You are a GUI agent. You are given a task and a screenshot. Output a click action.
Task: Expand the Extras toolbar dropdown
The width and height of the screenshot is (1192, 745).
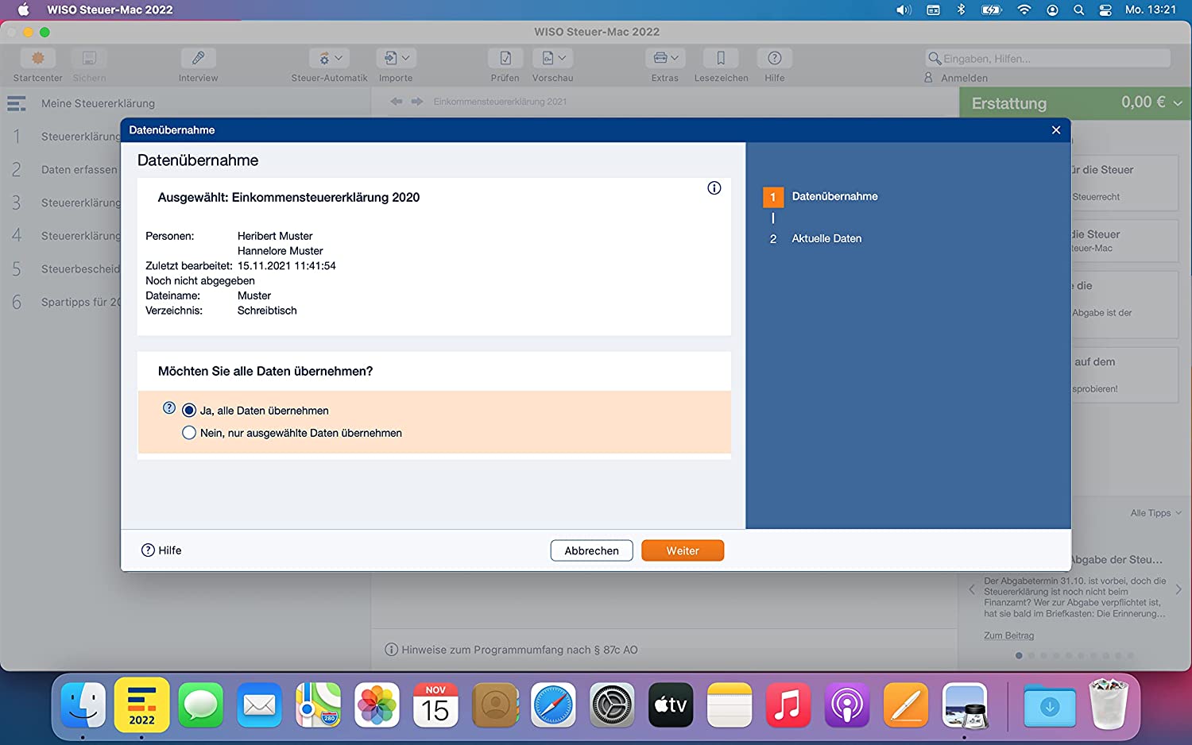tap(665, 59)
